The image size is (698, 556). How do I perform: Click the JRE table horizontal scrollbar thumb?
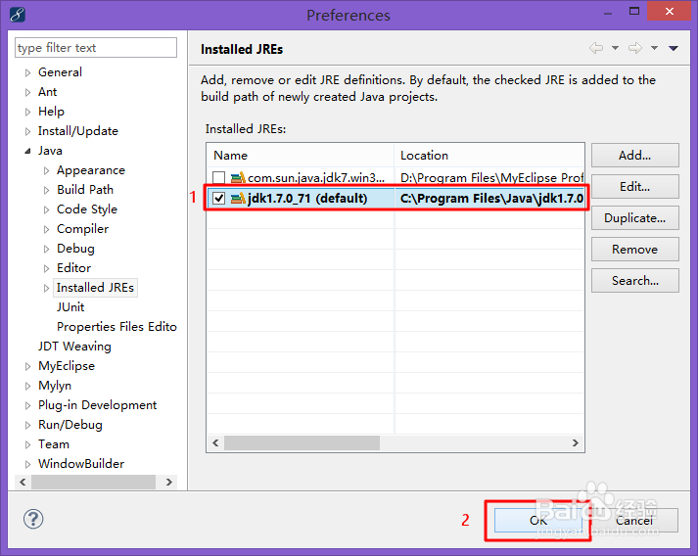[302, 442]
